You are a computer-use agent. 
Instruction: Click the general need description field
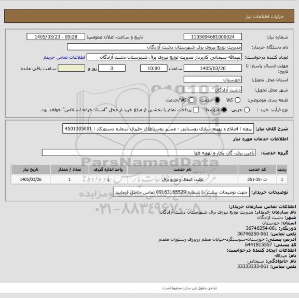158,129
